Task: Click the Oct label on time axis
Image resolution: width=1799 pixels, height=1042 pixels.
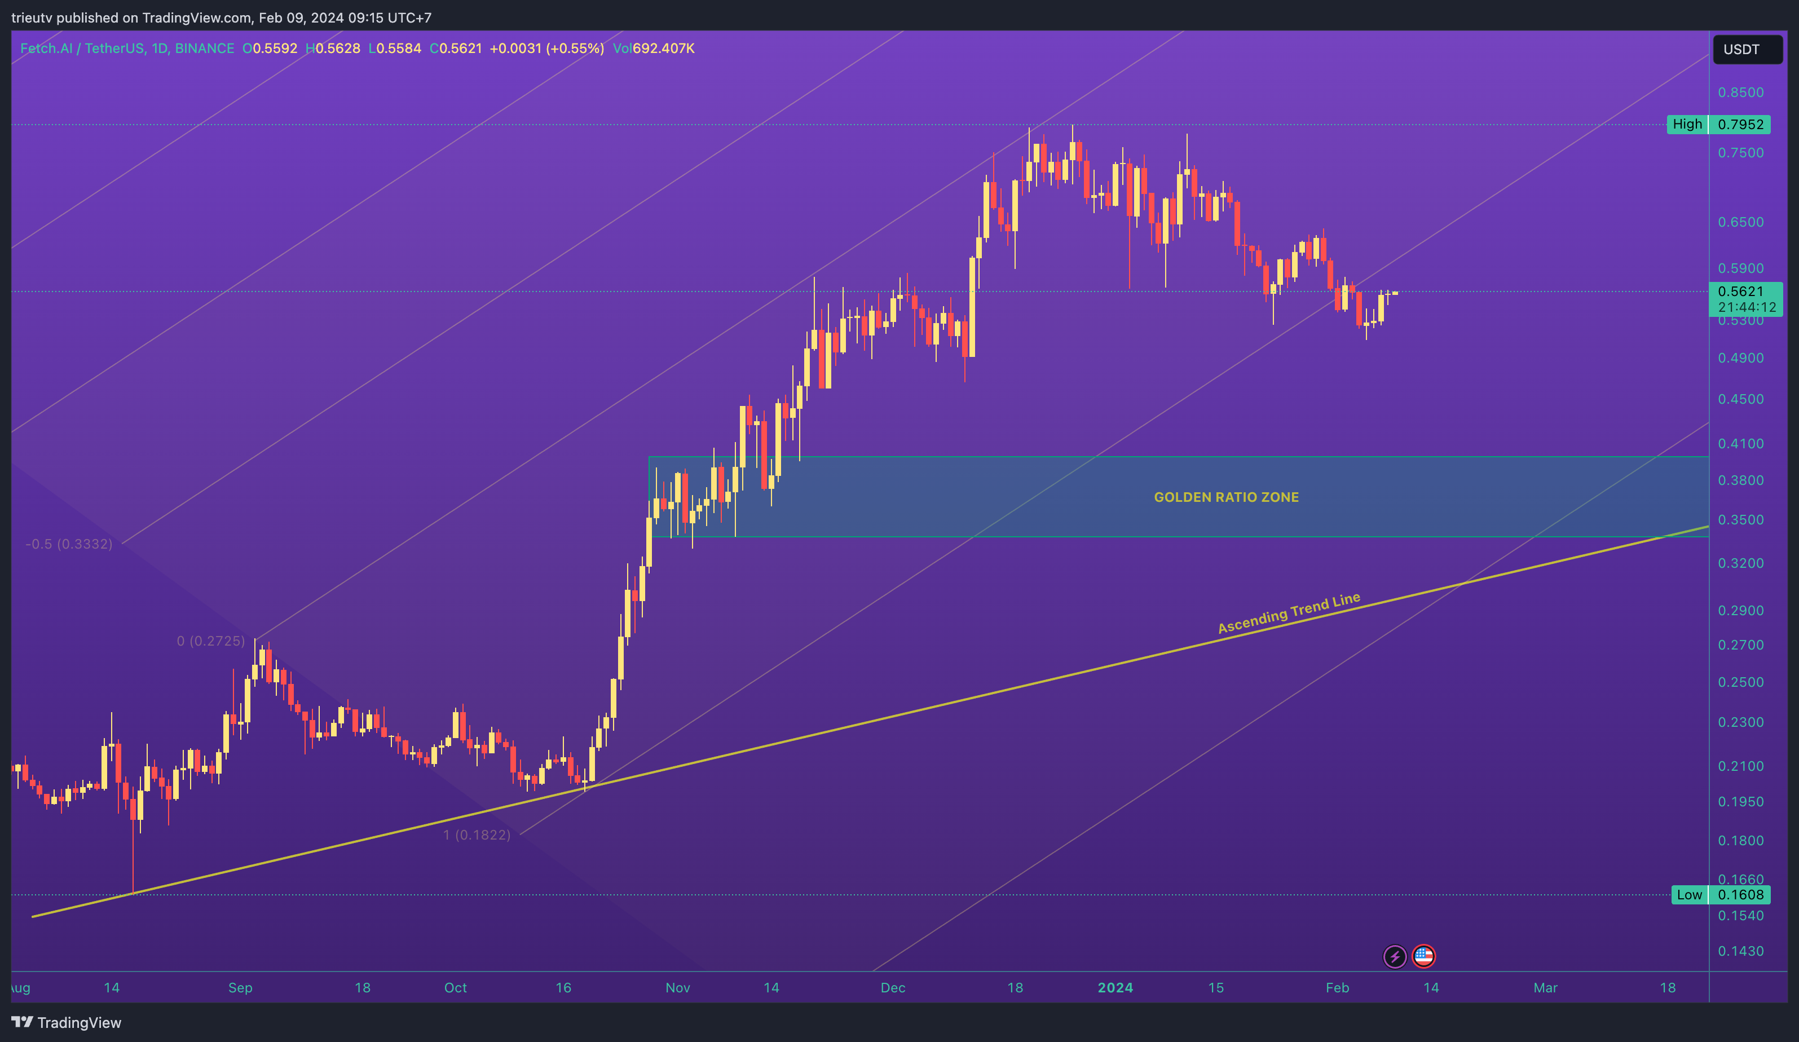Action: point(456,988)
